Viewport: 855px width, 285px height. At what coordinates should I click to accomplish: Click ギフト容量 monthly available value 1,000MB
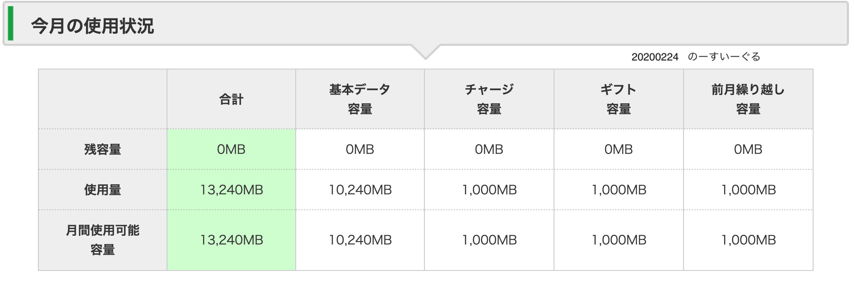[x=618, y=240]
